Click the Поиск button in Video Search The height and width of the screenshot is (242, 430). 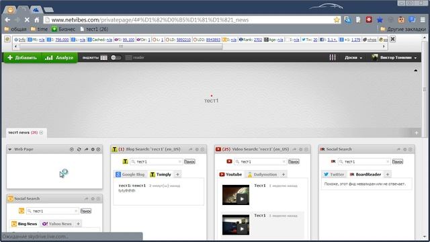point(294,161)
